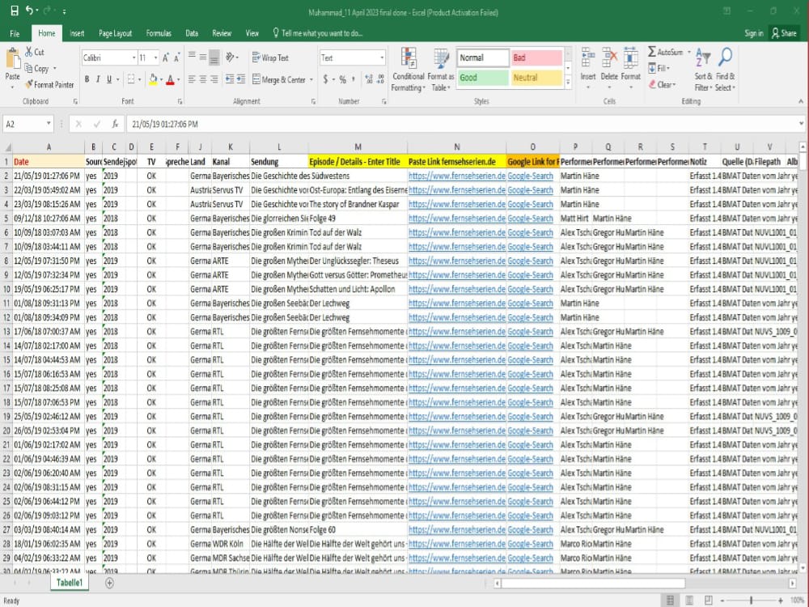Image resolution: width=809 pixels, height=607 pixels.
Task: Switch to Page Break Preview in status bar
Action: [709, 600]
